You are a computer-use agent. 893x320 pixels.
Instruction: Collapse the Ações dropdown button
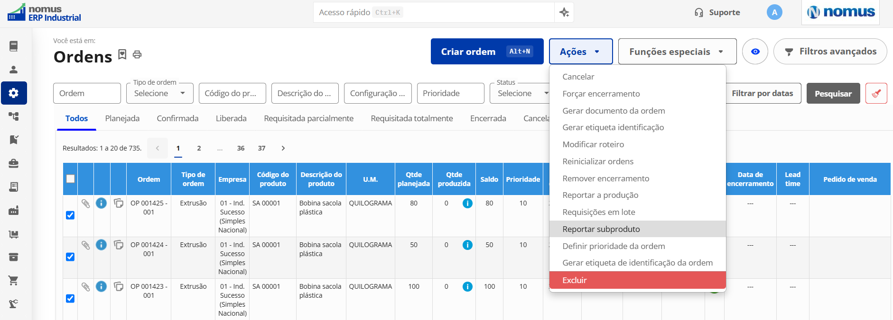point(581,52)
